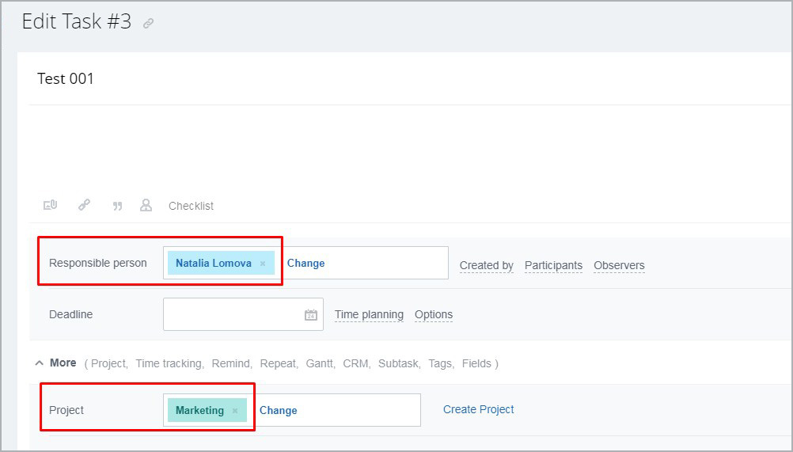Collapse the More section chevron
Image resolution: width=793 pixels, height=452 pixels.
pos(39,363)
